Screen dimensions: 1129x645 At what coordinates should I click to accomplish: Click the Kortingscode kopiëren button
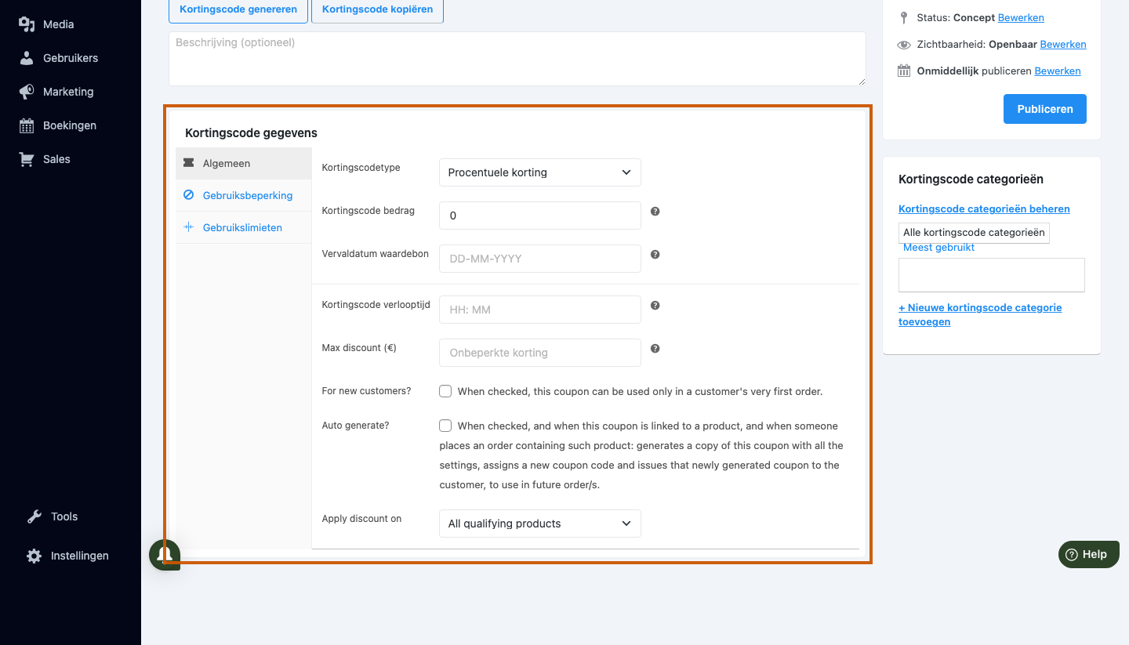tap(377, 10)
